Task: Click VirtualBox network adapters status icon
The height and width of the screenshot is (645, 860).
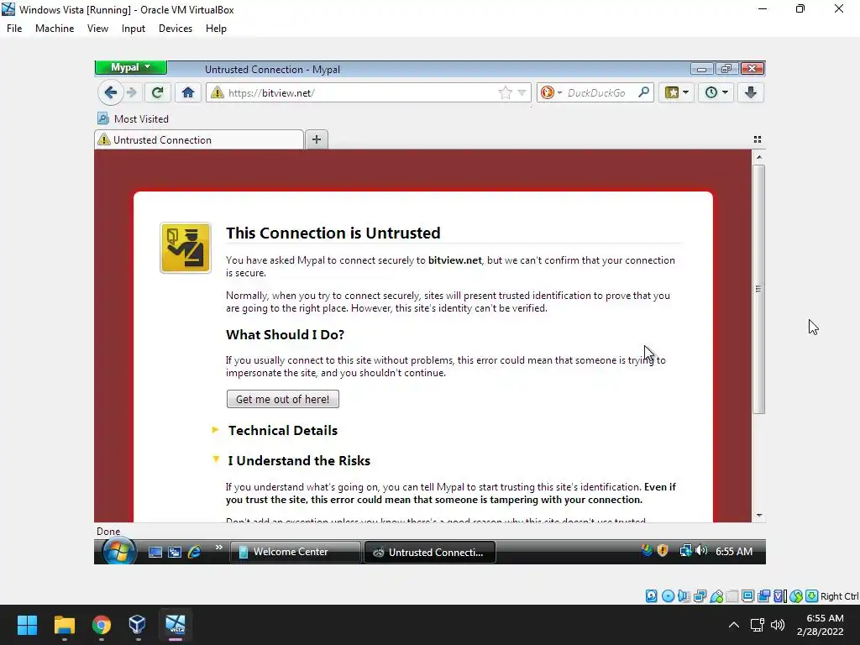Action: coord(700,596)
